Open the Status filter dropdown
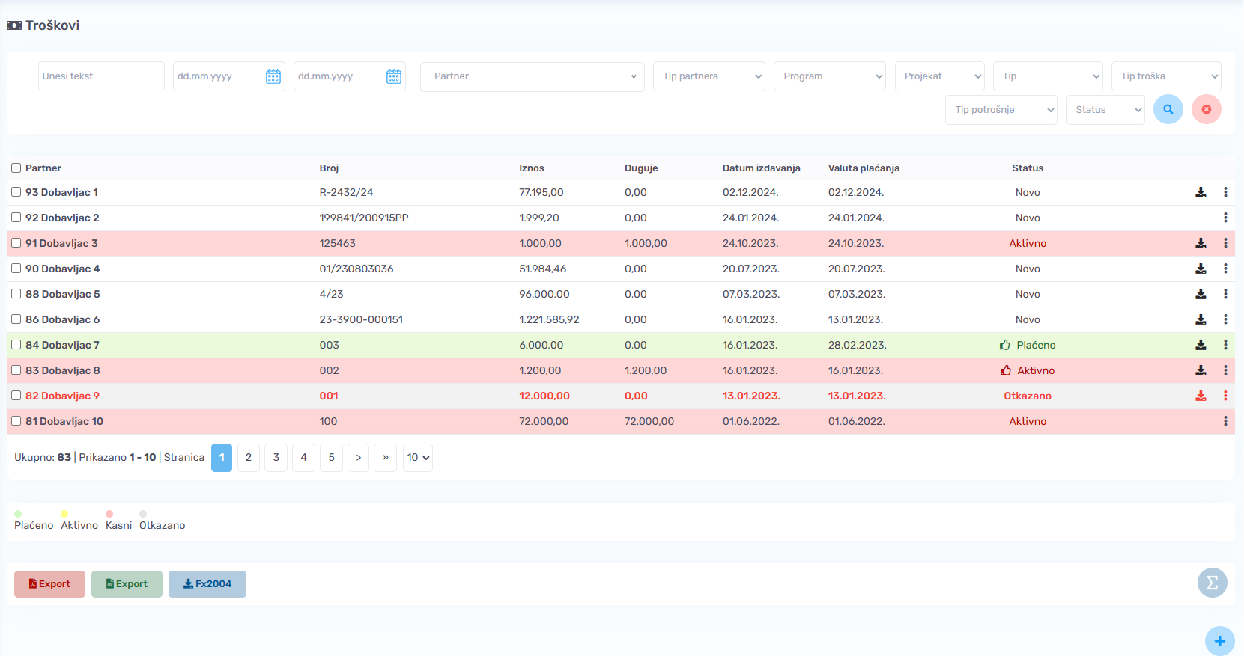The width and height of the screenshot is (1244, 656). point(1105,109)
